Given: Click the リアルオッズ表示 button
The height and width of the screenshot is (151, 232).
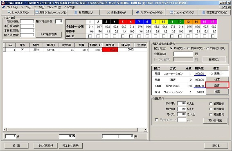Looking at the screenshot, I should [x=70, y=146].
